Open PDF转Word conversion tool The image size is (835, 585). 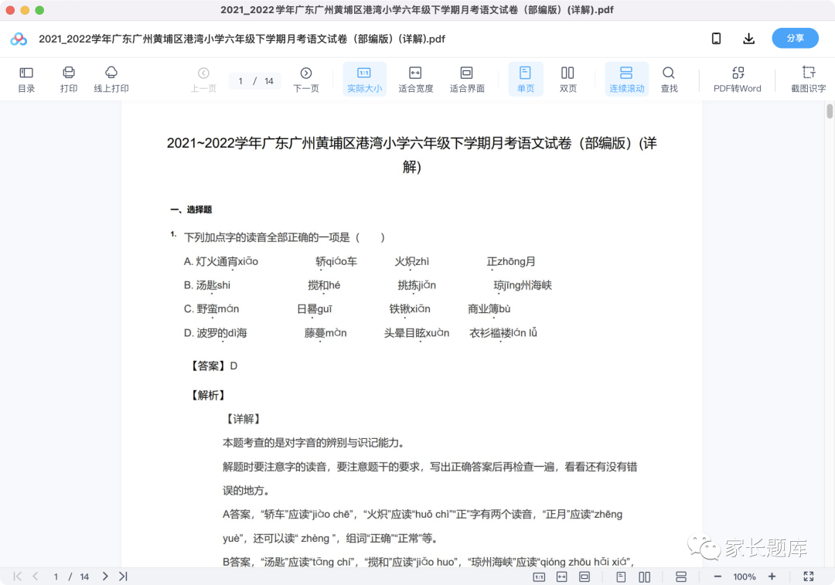pyautogui.click(x=738, y=80)
